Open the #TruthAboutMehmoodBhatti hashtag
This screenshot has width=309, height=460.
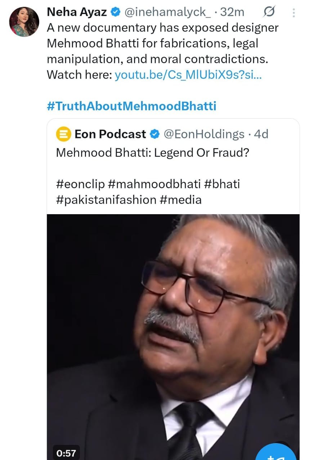tap(131, 106)
